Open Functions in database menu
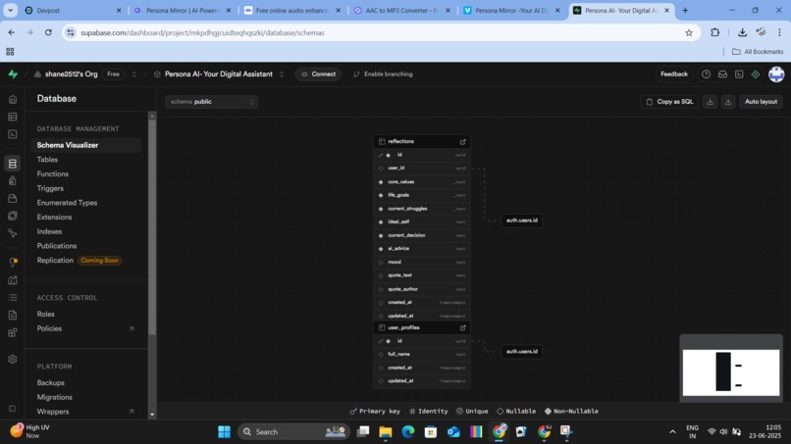 52,173
